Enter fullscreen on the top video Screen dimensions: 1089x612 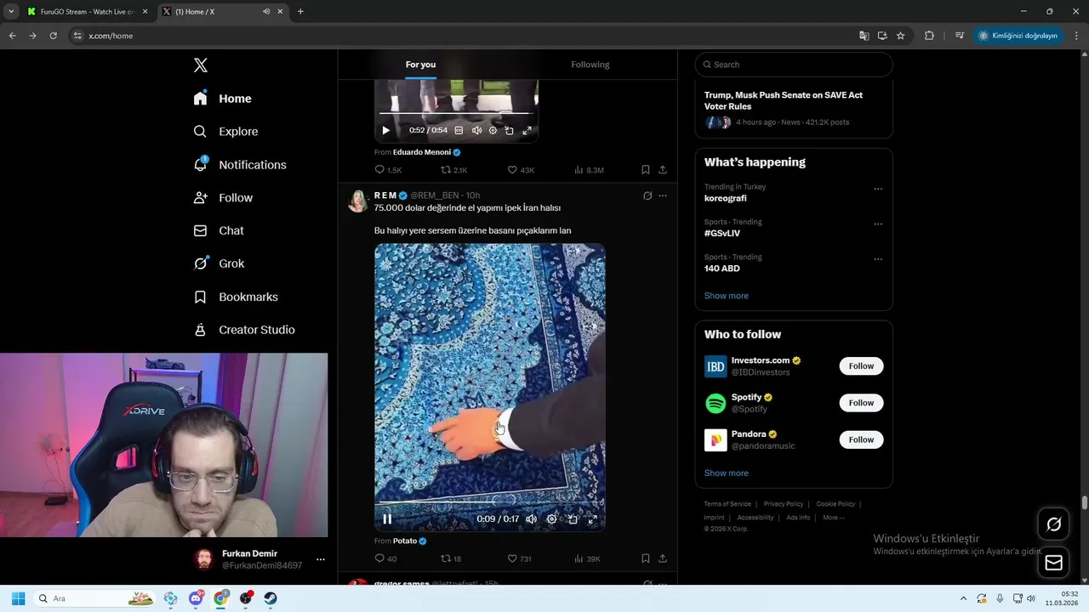pyautogui.click(x=527, y=130)
